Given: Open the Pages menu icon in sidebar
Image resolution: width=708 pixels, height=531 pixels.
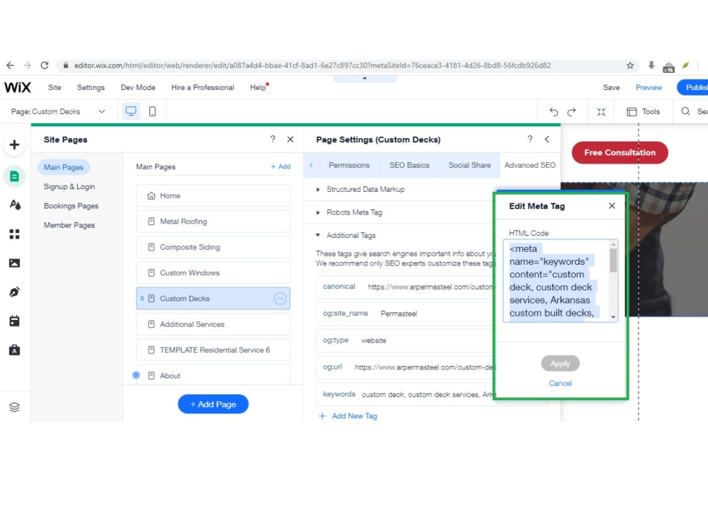Looking at the screenshot, I should click(14, 176).
